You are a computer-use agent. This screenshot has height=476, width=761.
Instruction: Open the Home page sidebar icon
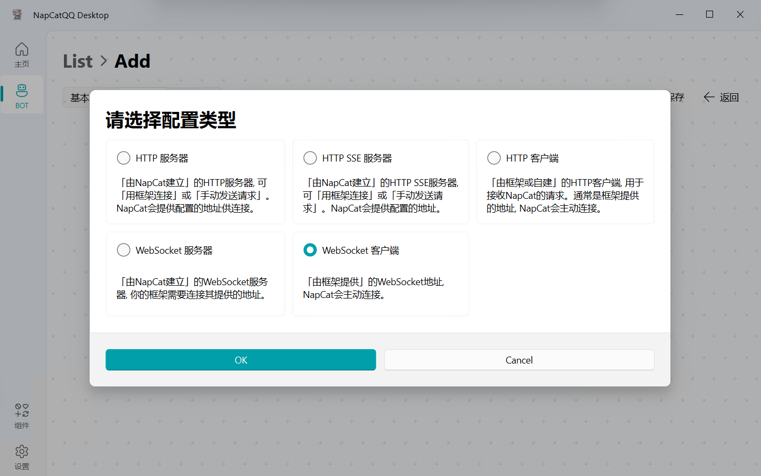(22, 50)
